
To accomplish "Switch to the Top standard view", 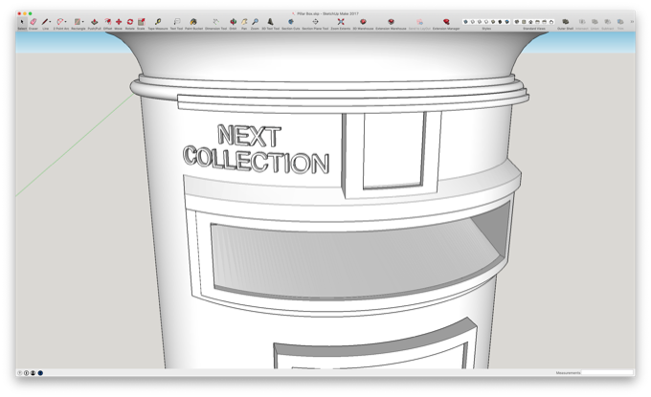I will pos(524,22).
